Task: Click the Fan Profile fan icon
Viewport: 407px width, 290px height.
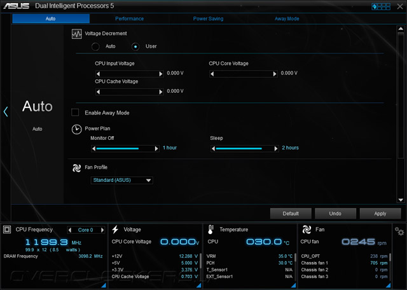Action: 76,168
